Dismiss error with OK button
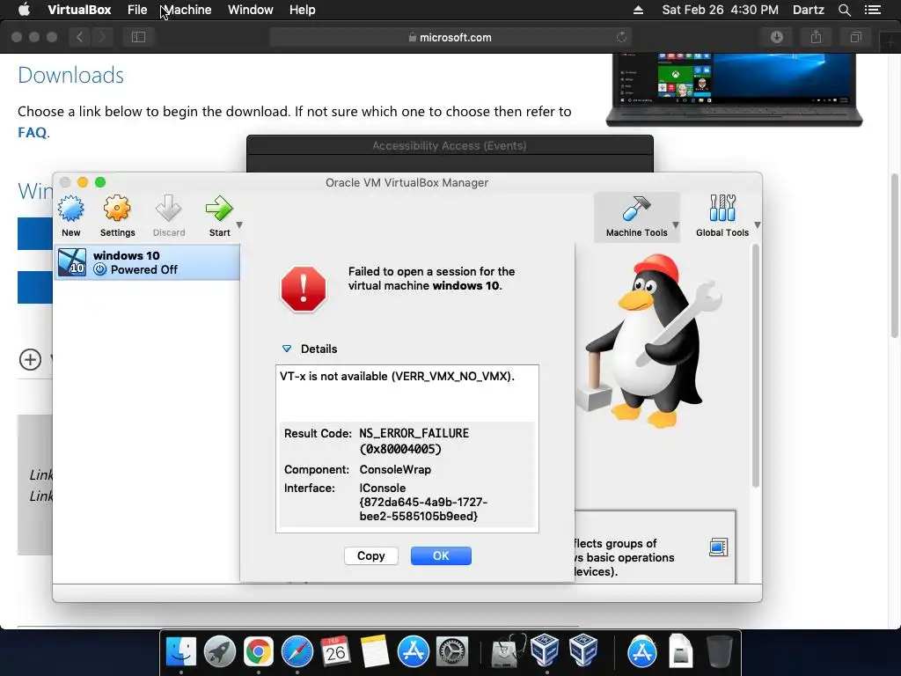 441,556
